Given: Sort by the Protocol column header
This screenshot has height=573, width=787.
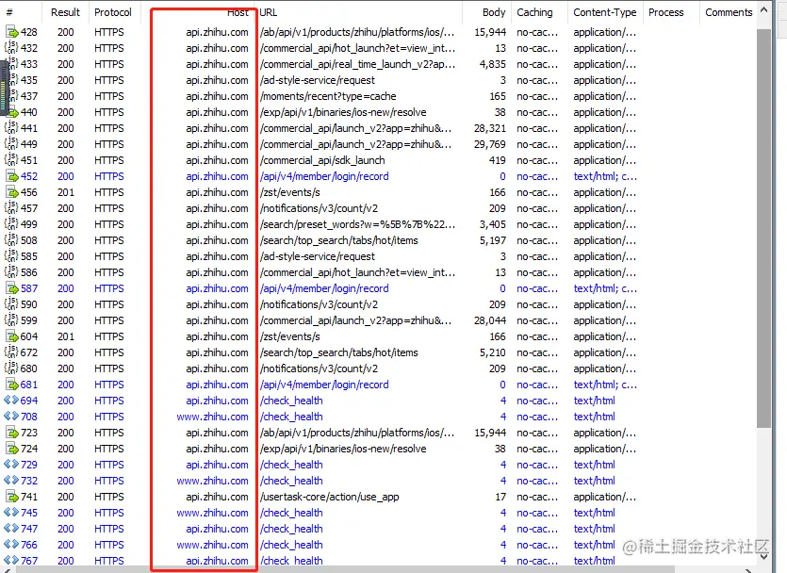Looking at the screenshot, I should click(x=113, y=12).
